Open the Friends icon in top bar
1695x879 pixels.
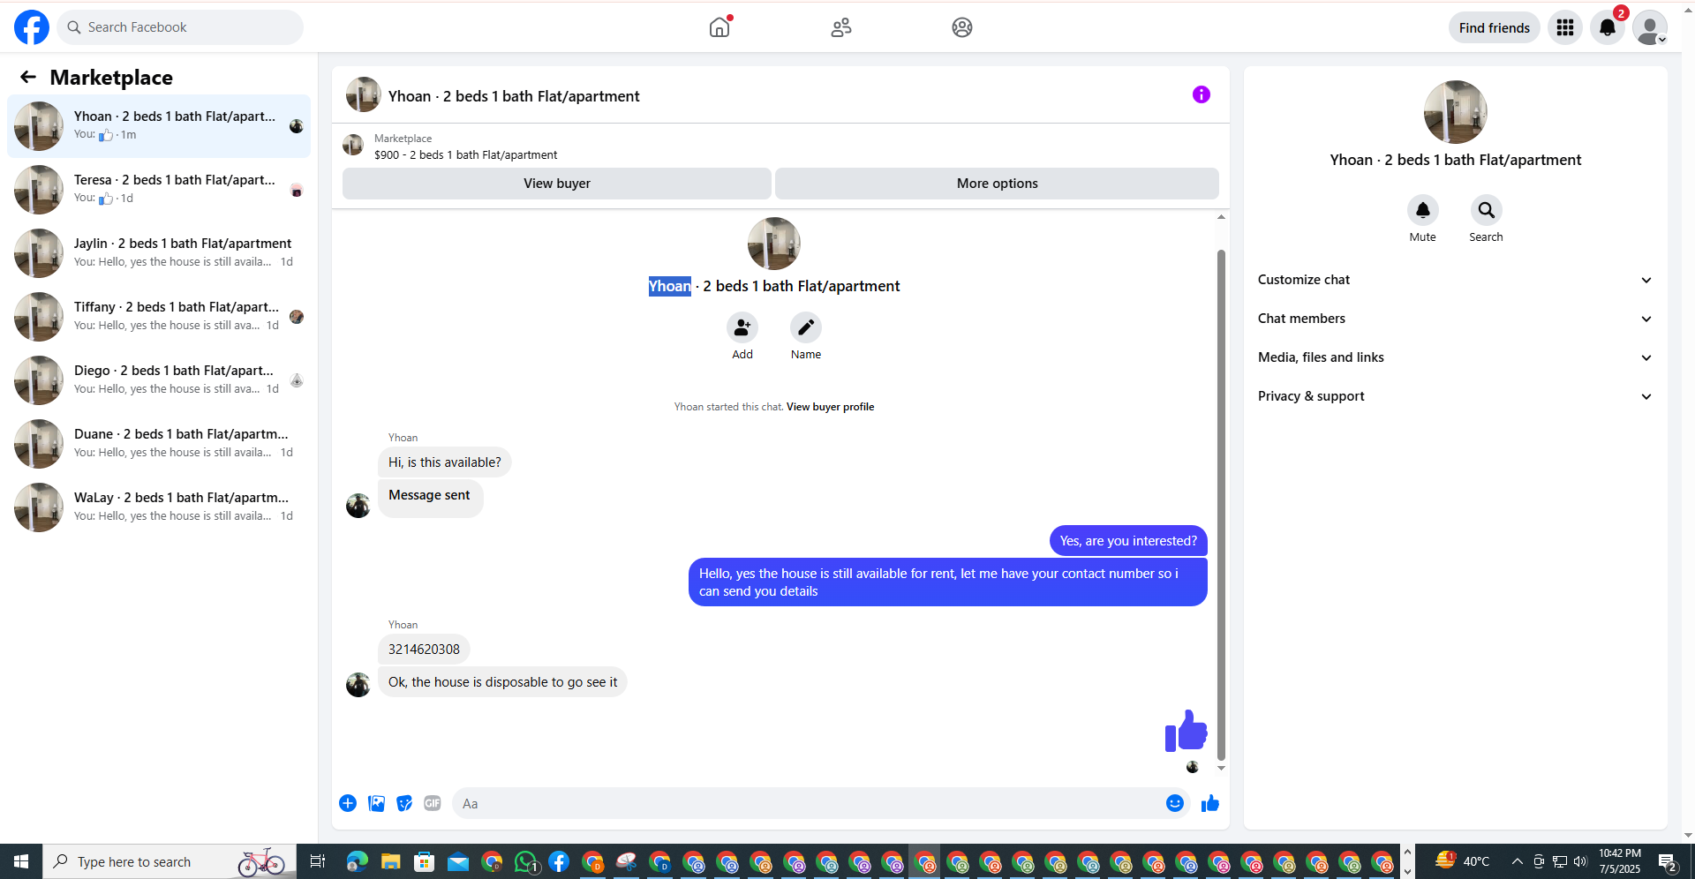click(x=841, y=27)
